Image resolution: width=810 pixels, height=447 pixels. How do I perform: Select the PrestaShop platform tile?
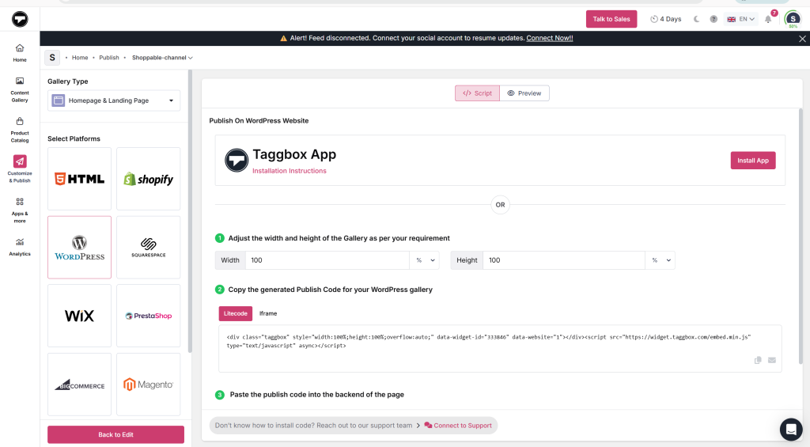coord(148,316)
